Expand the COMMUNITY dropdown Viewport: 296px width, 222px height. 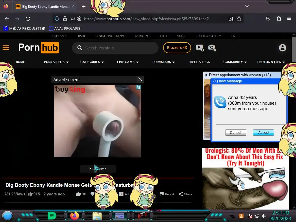click(235, 62)
